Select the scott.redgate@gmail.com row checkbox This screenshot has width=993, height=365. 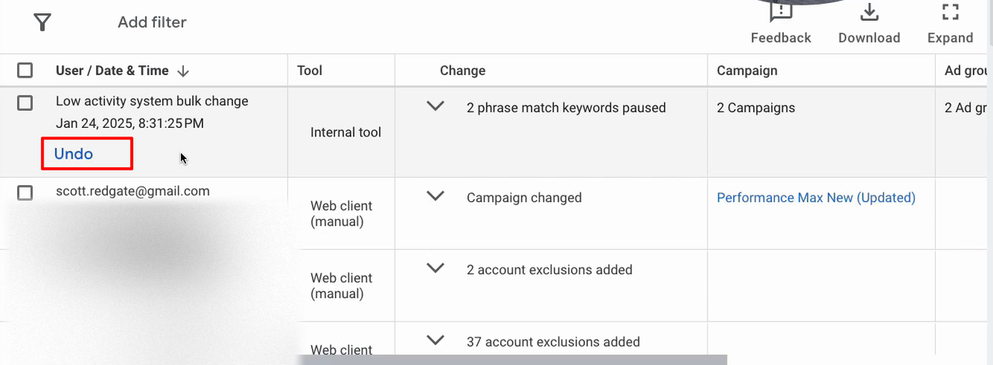[x=25, y=192]
